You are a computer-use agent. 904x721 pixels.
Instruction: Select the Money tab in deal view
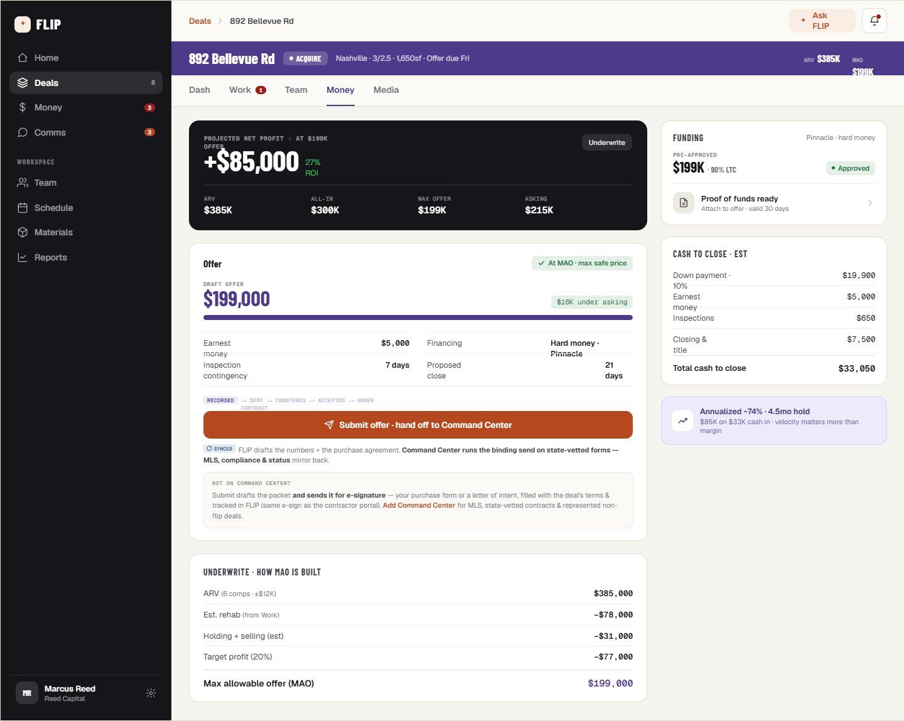click(340, 90)
